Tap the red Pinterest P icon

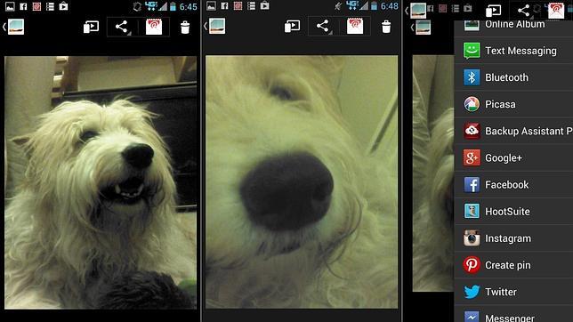tap(472, 265)
